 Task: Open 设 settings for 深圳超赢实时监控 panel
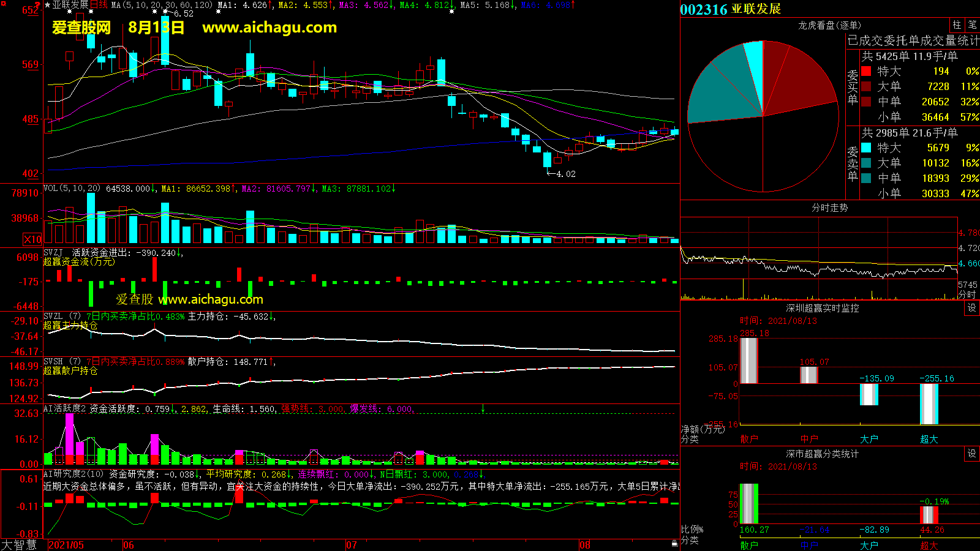coord(971,308)
